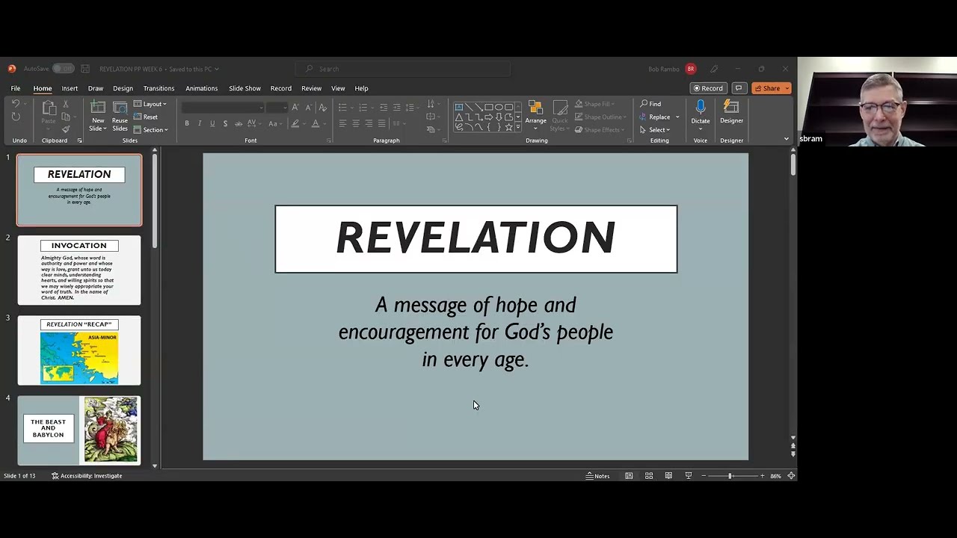Click the zoom slider handle

pyautogui.click(x=730, y=476)
